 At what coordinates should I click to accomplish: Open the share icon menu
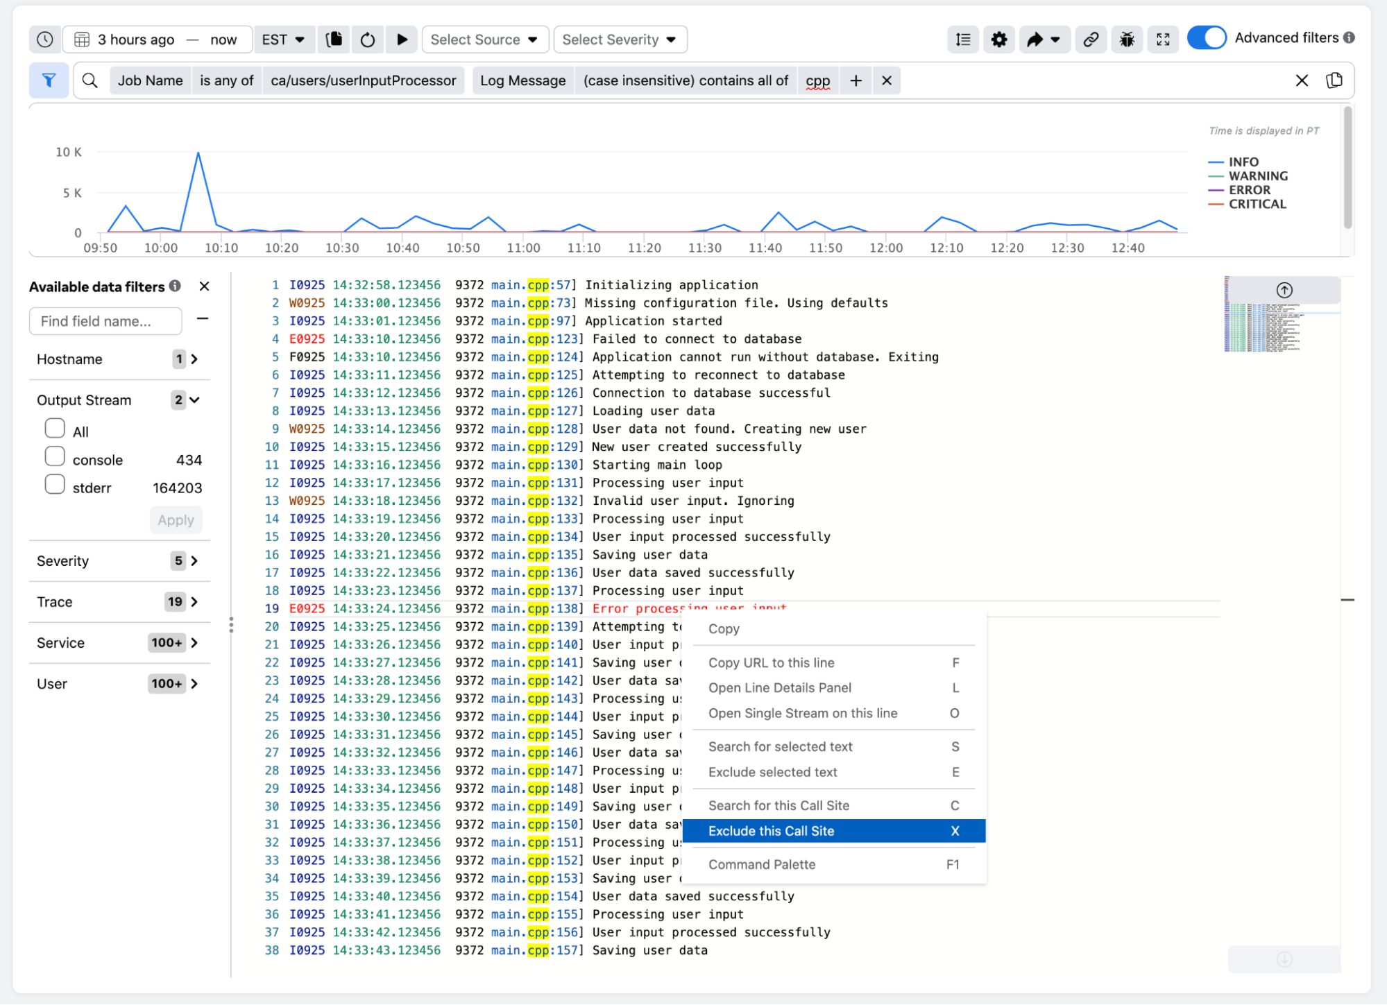click(x=1044, y=39)
